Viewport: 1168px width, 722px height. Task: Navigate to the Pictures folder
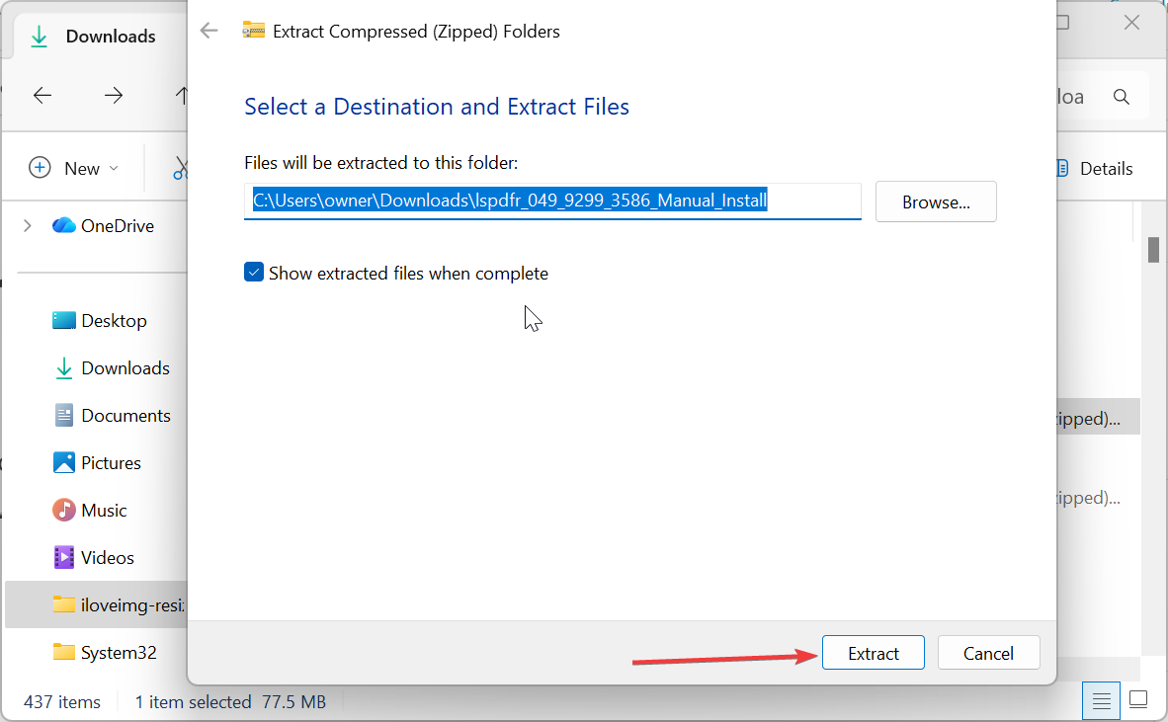111,463
